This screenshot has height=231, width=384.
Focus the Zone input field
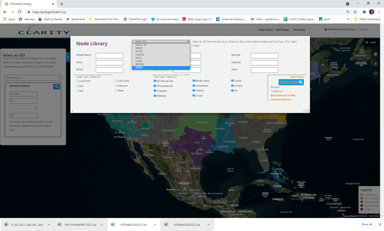(265, 70)
